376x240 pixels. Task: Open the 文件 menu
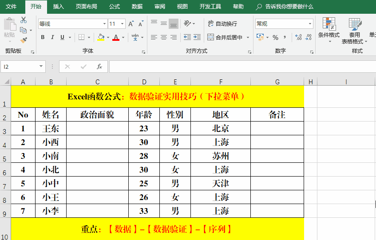click(11, 7)
